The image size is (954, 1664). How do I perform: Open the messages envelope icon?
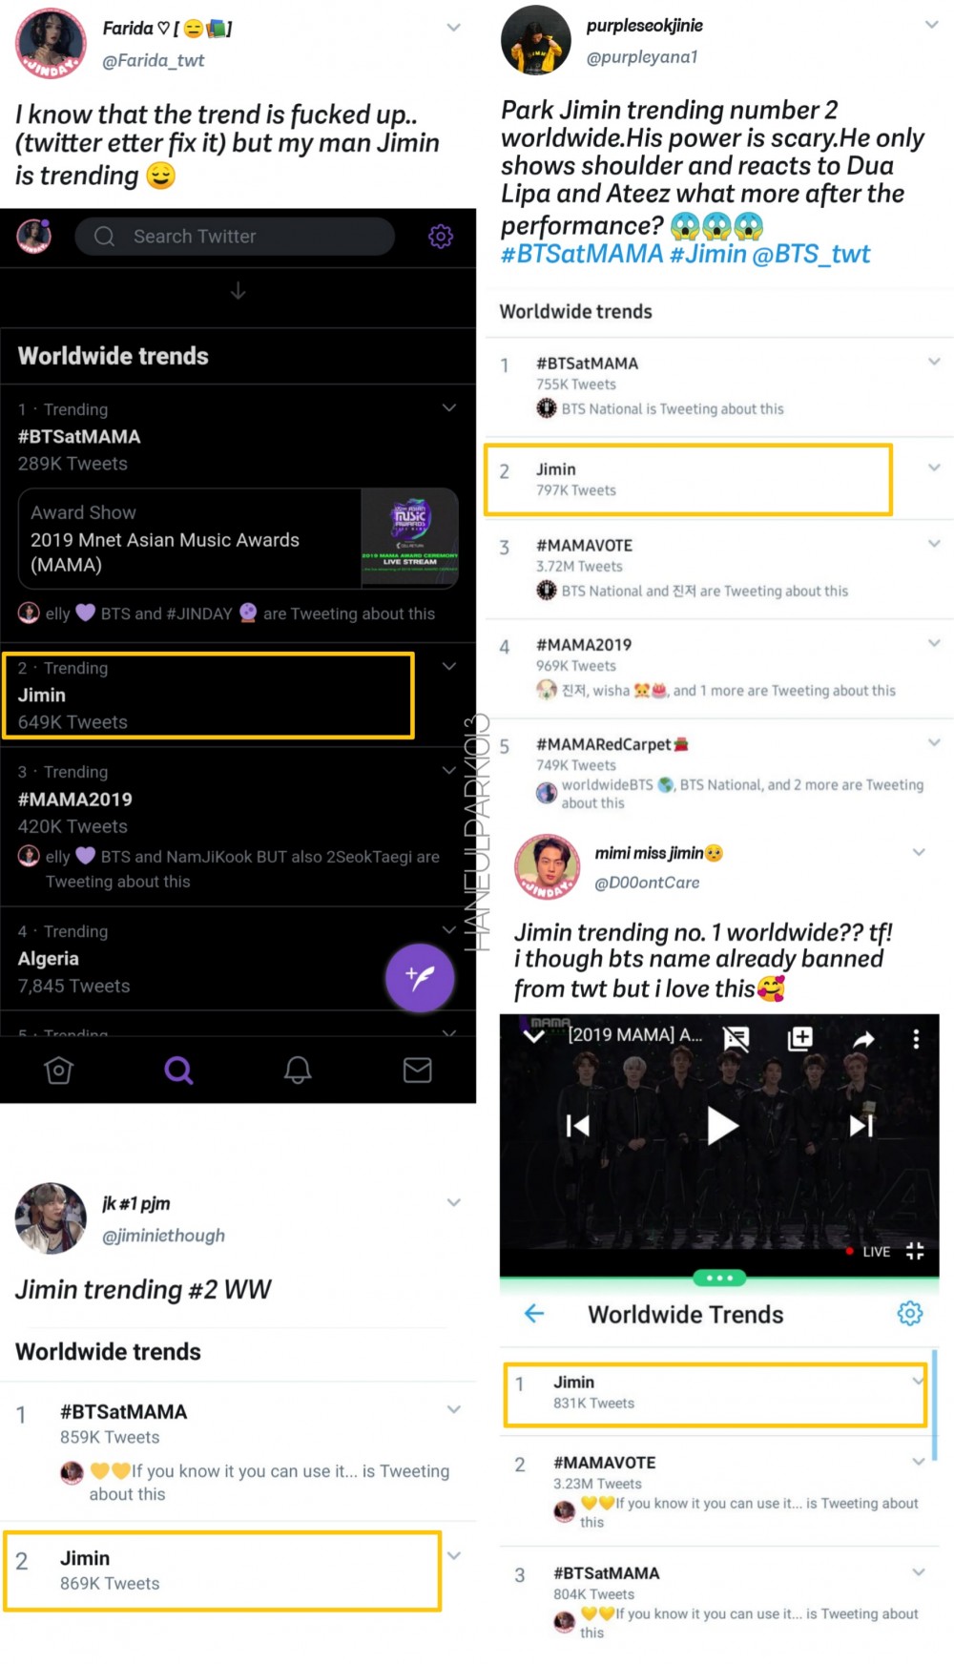point(418,1070)
